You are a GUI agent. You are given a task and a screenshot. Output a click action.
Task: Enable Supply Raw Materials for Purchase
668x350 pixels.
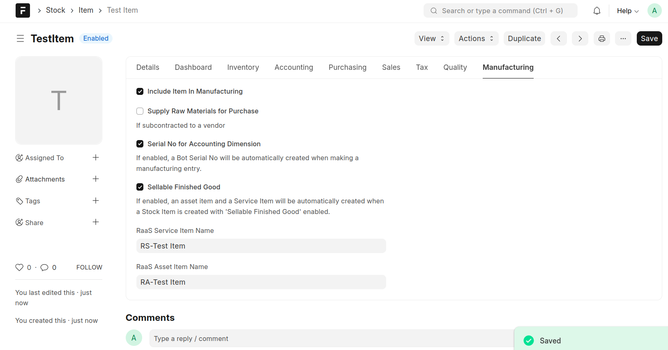tap(140, 111)
